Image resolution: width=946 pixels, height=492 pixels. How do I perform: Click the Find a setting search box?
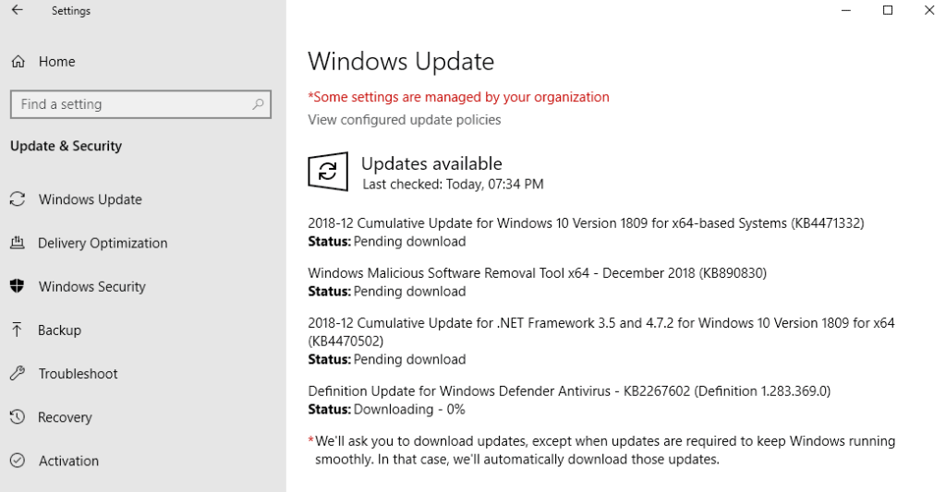(x=140, y=104)
